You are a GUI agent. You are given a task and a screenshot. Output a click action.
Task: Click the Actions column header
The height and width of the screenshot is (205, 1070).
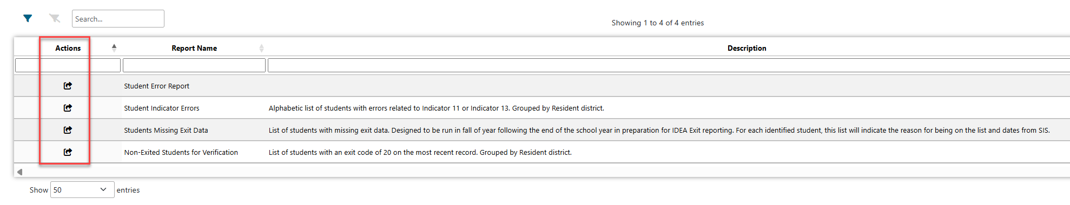[68, 48]
